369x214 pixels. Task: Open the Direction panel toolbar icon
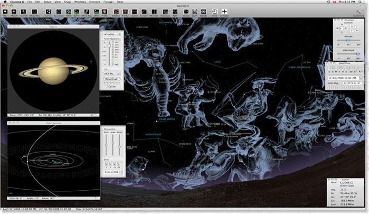point(224,11)
